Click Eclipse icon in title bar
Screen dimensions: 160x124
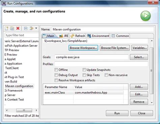coord(4,3)
